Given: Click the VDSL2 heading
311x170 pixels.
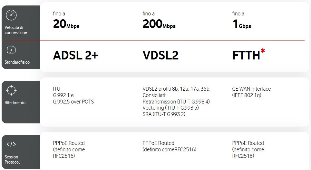Looking at the screenshot, I should (160, 56).
